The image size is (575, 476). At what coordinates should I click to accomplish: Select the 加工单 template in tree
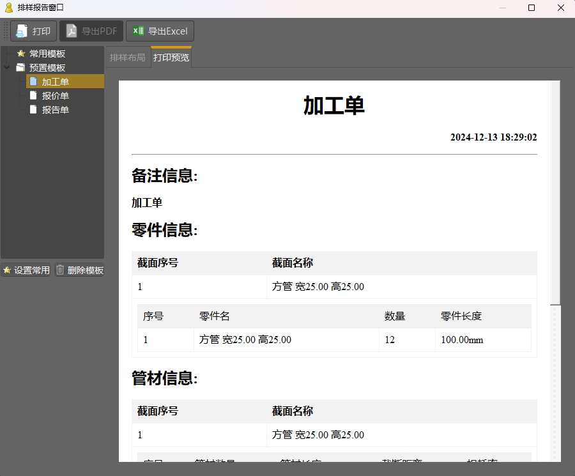click(x=56, y=81)
